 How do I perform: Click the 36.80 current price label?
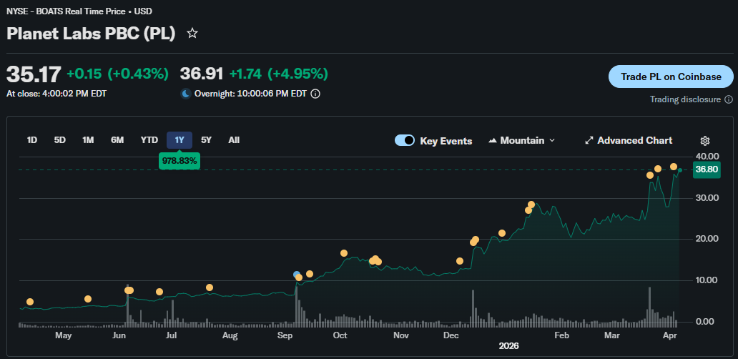pyautogui.click(x=707, y=170)
